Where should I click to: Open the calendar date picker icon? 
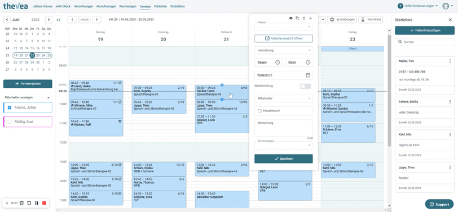308,75
